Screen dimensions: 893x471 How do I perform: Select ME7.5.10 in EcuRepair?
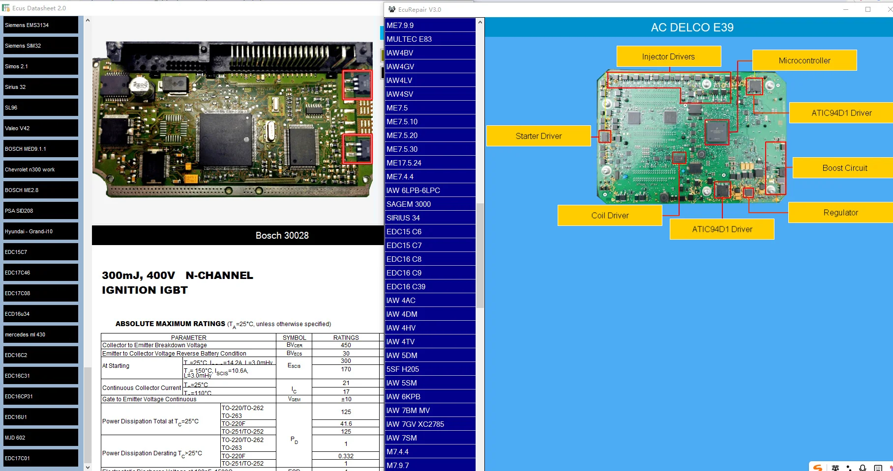[430, 122]
